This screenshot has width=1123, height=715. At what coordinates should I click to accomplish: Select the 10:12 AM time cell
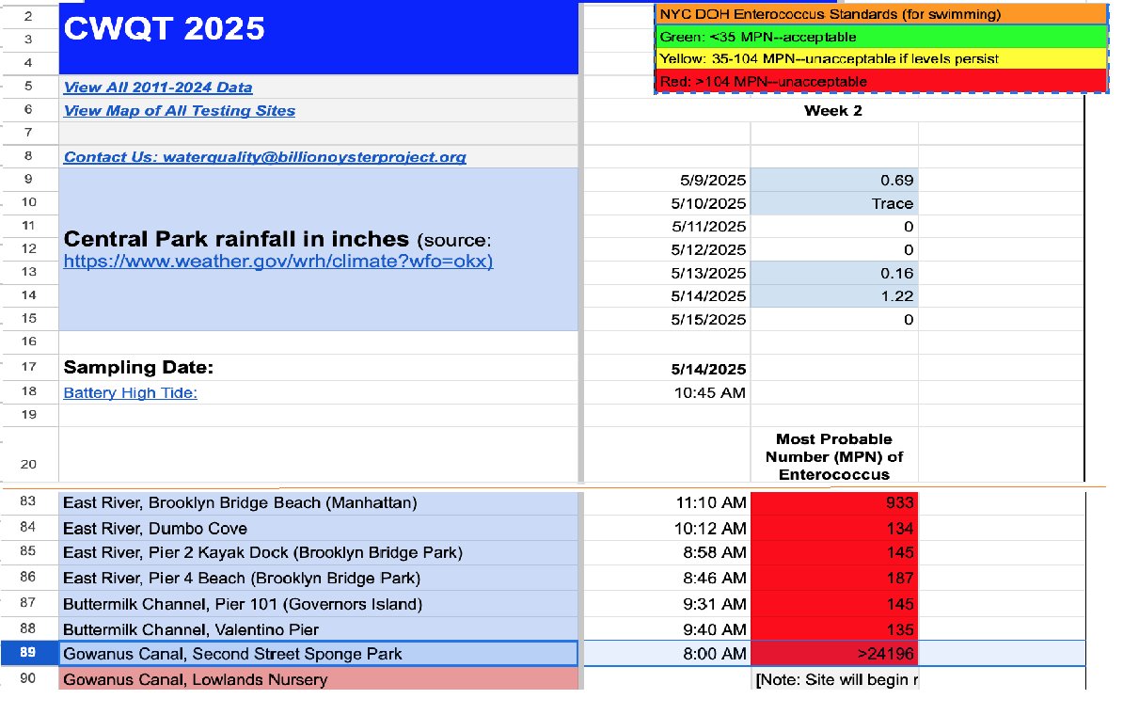point(668,528)
